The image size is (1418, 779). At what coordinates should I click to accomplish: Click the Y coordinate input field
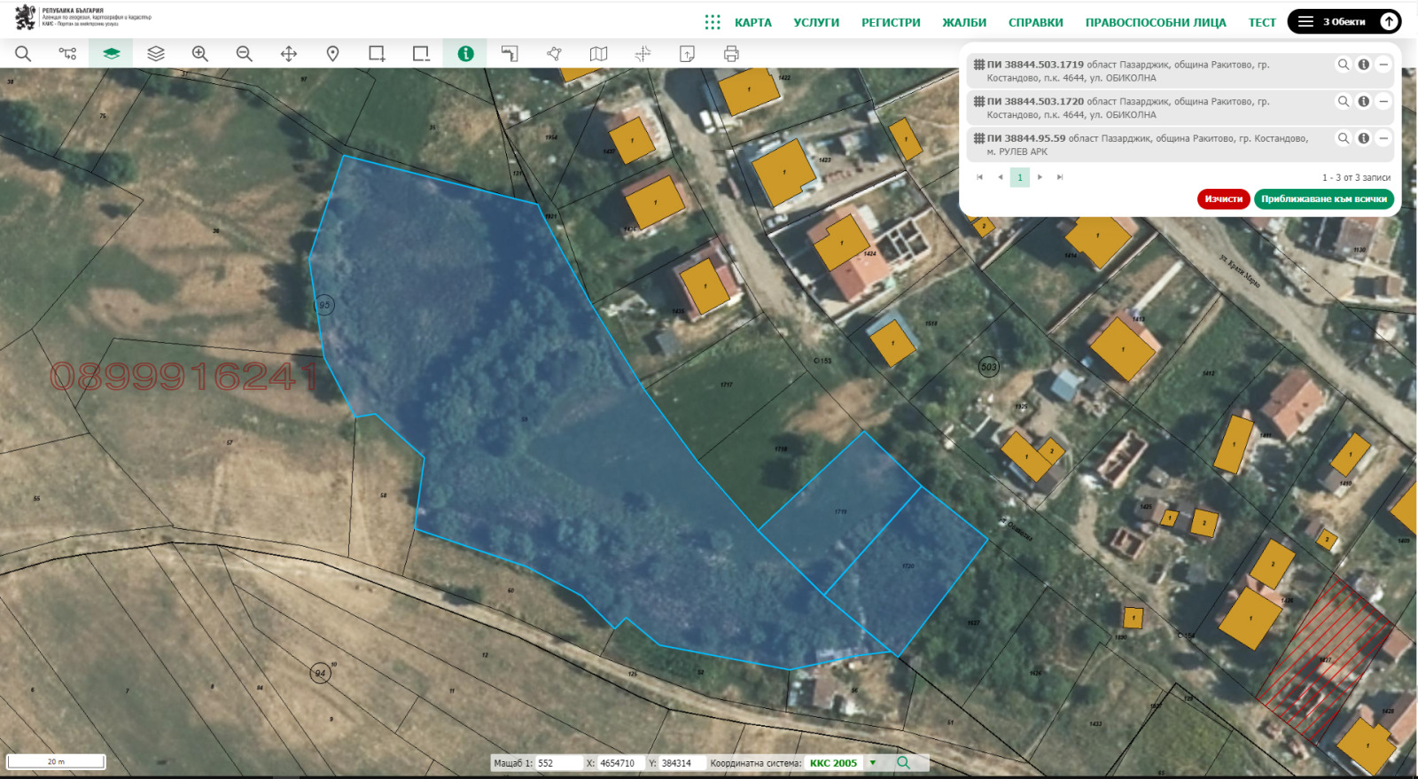pos(682,763)
